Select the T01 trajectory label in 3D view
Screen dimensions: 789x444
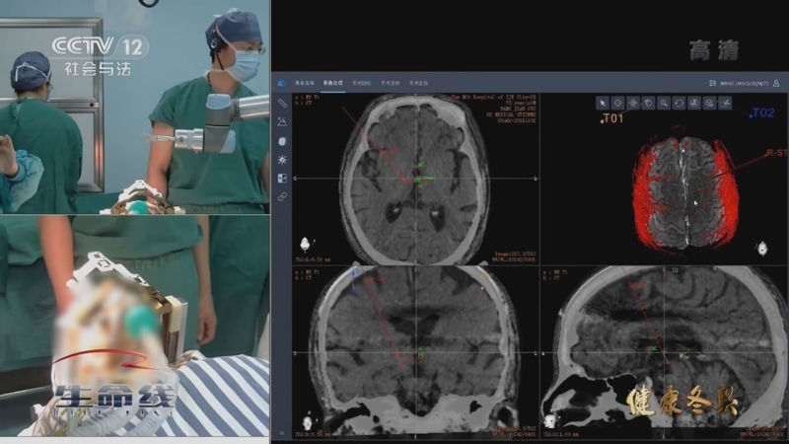[612, 118]
